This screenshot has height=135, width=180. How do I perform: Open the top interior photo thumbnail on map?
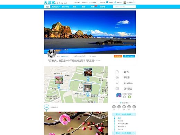click(88, 72)
